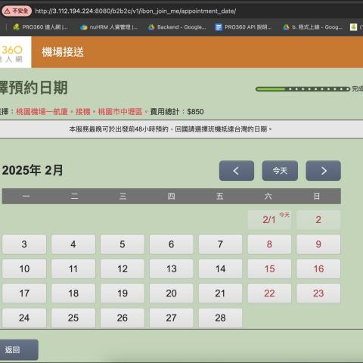Open the PRO360 API 說明 bookmark
This screenshot has width=363, height=363.
(244, 27)
